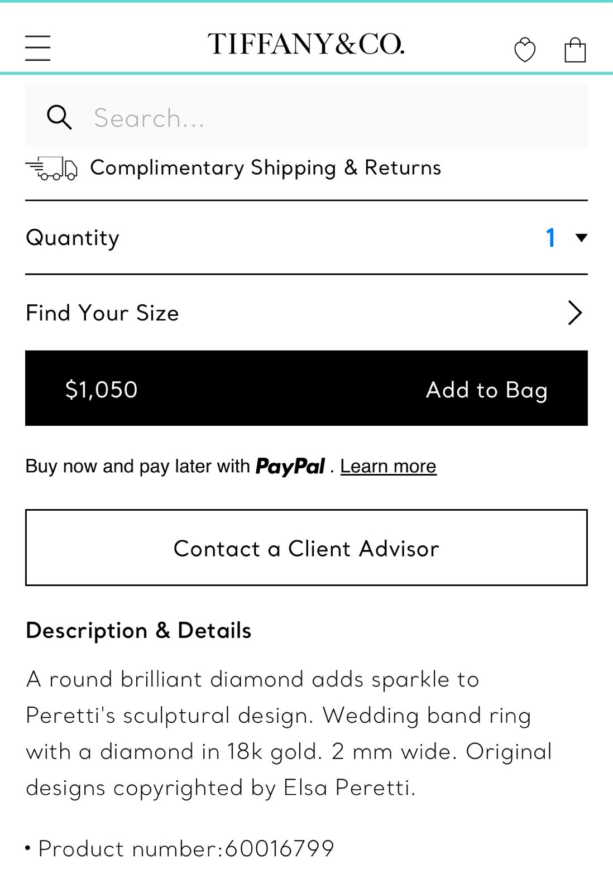Open the Quantity dropdown arrow
The image size is (613, 893).
[581, 238]
